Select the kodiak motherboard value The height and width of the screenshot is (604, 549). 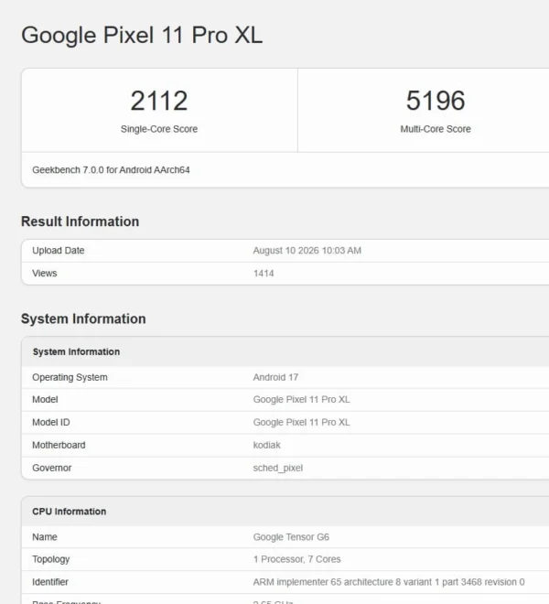click(x=266, y=445)
